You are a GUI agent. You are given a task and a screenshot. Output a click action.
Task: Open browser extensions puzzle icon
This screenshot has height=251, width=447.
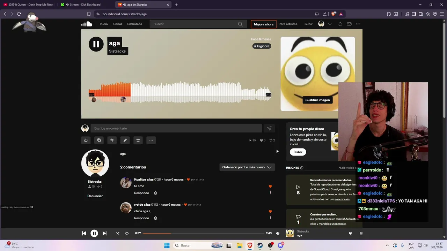click(x=389, y=14)
